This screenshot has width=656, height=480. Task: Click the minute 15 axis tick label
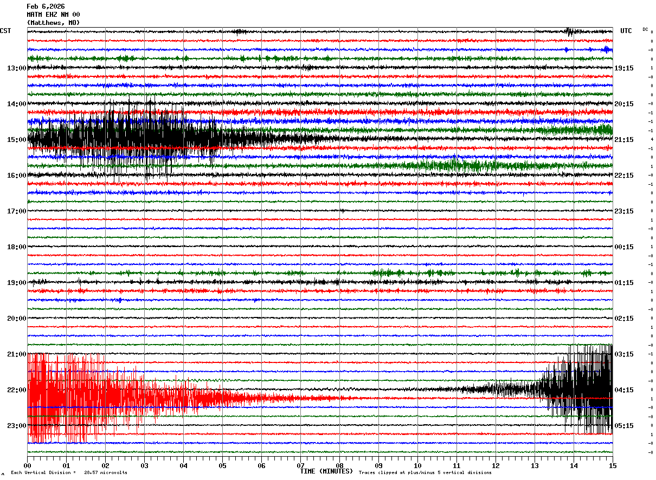(x=613, y=466)
